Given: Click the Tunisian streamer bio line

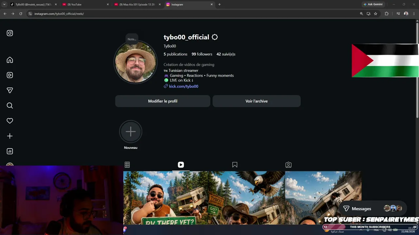Looking at the screenshot, I should [181, 70].
